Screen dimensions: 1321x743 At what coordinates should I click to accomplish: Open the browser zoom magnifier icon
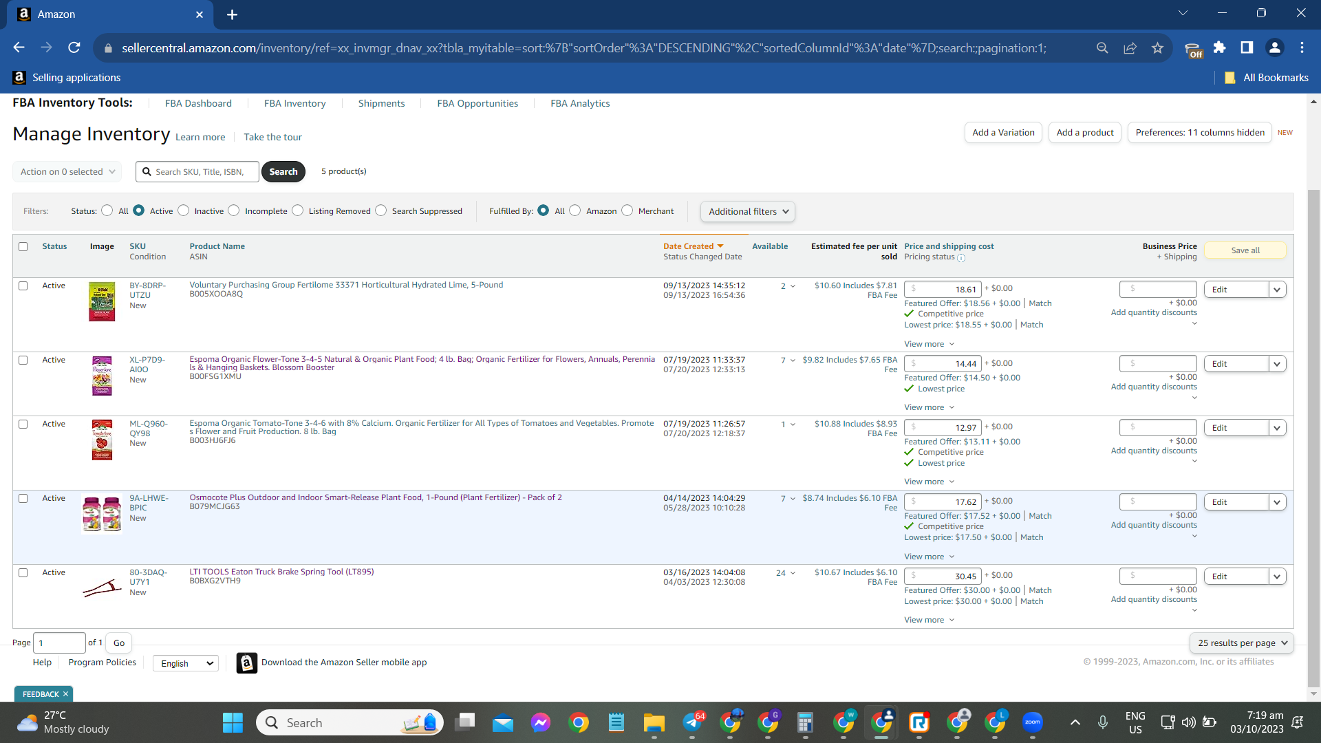click(x=1102, y=47)
